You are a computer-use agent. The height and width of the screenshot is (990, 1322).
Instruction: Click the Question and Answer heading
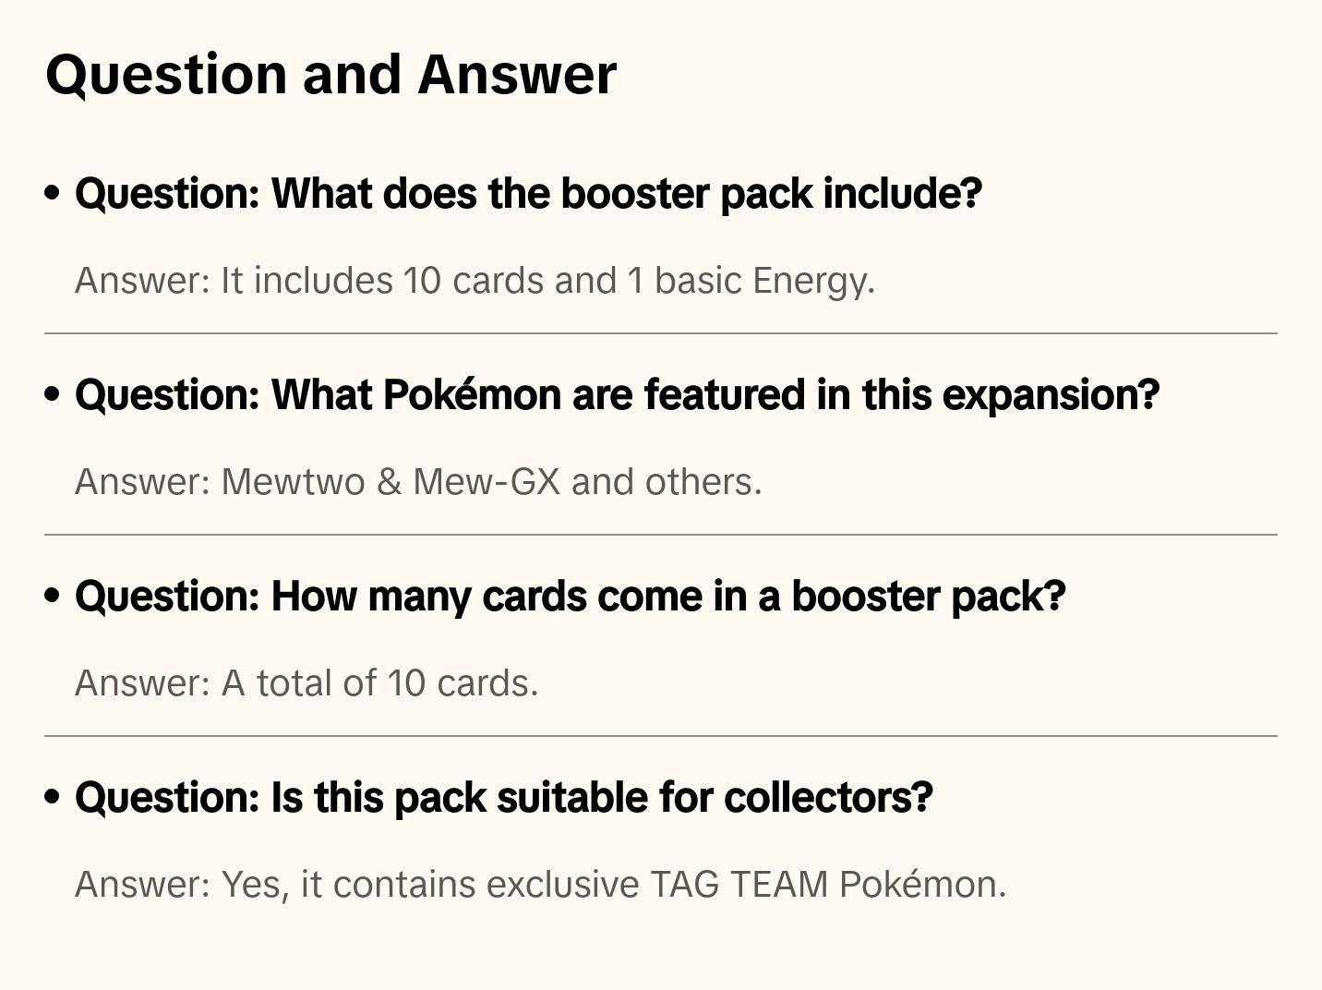click(x=330, y=76)
